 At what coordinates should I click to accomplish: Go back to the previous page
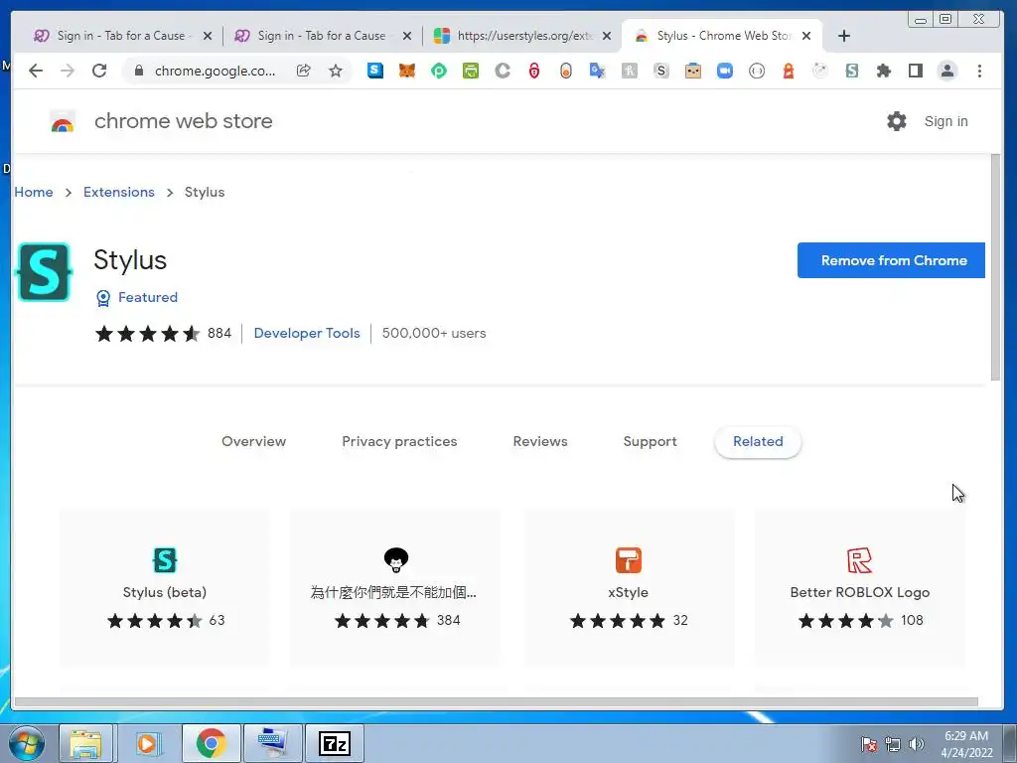(x=36, y=71)
